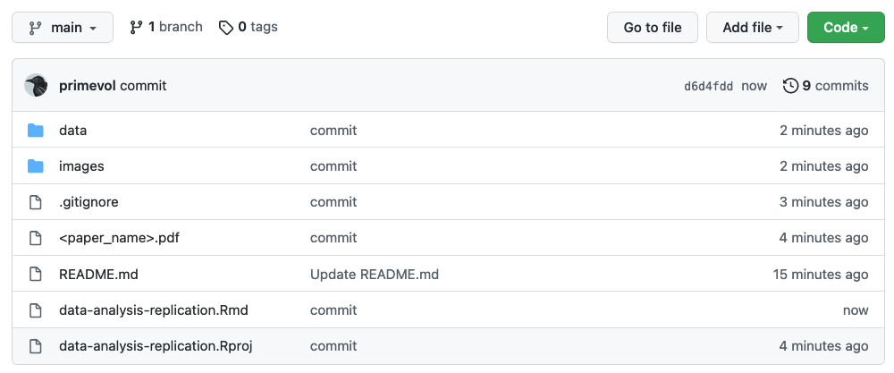Click the images folder icon
This screenshot has height=373, width=894.
pos(36,166)
